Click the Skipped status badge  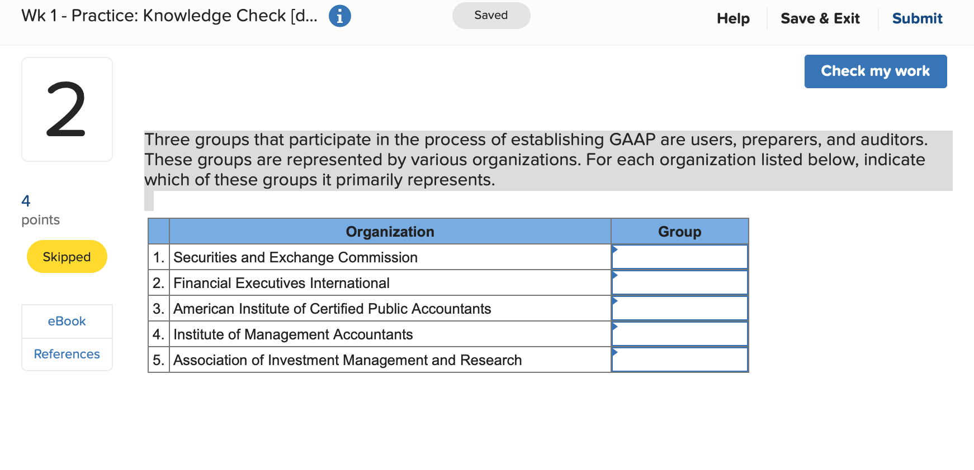click(x=67, y=257)
